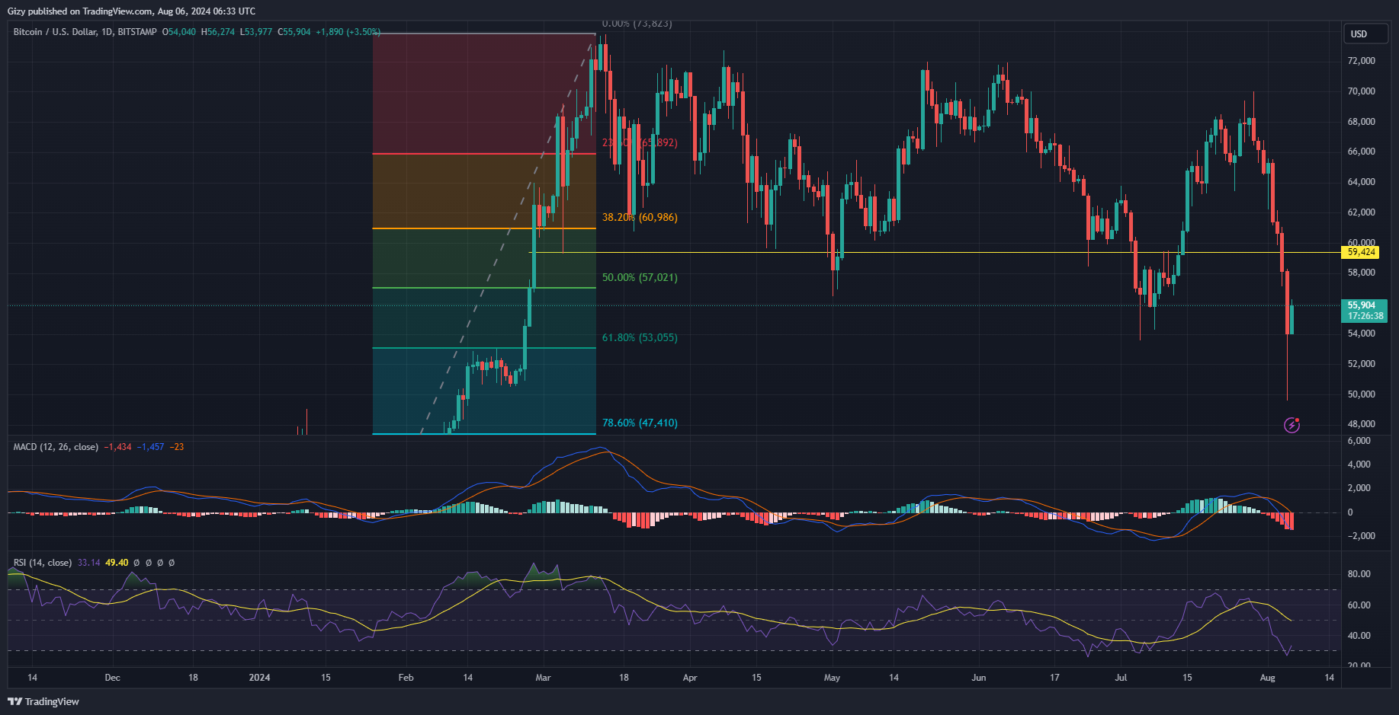
Task: Click the +1,890 (+3.50%) change value
Action: coord(348,32)
